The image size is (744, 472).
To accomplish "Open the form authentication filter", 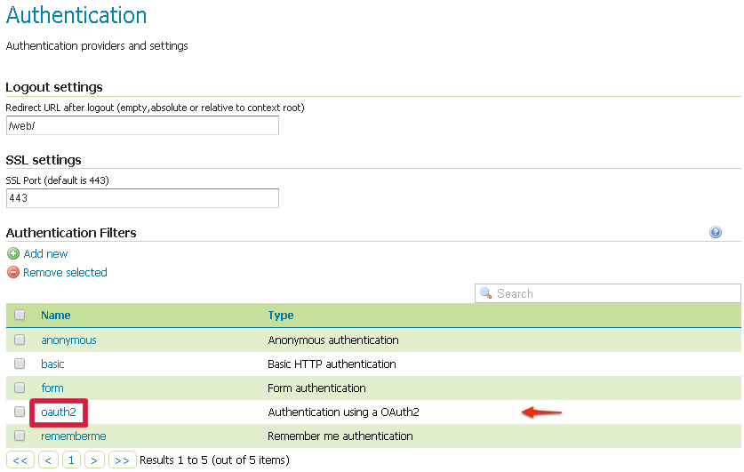I will [52, 388].
